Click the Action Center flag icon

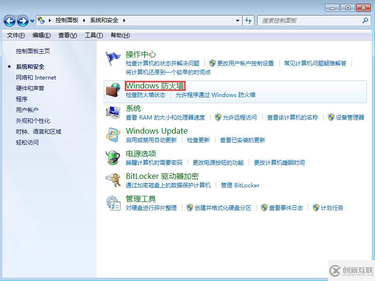pyautogui.click(x=113, y=58)
